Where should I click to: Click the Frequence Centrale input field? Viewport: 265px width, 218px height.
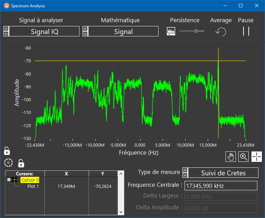(x=221, y=186)
